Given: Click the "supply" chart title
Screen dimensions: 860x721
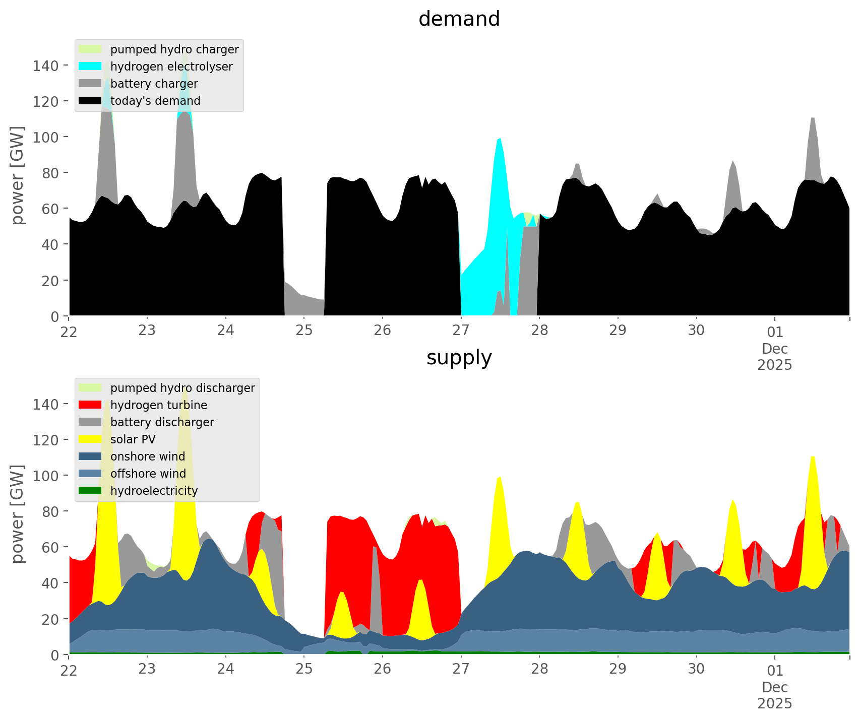Looking at the screenshot, I should pos(459,358).
